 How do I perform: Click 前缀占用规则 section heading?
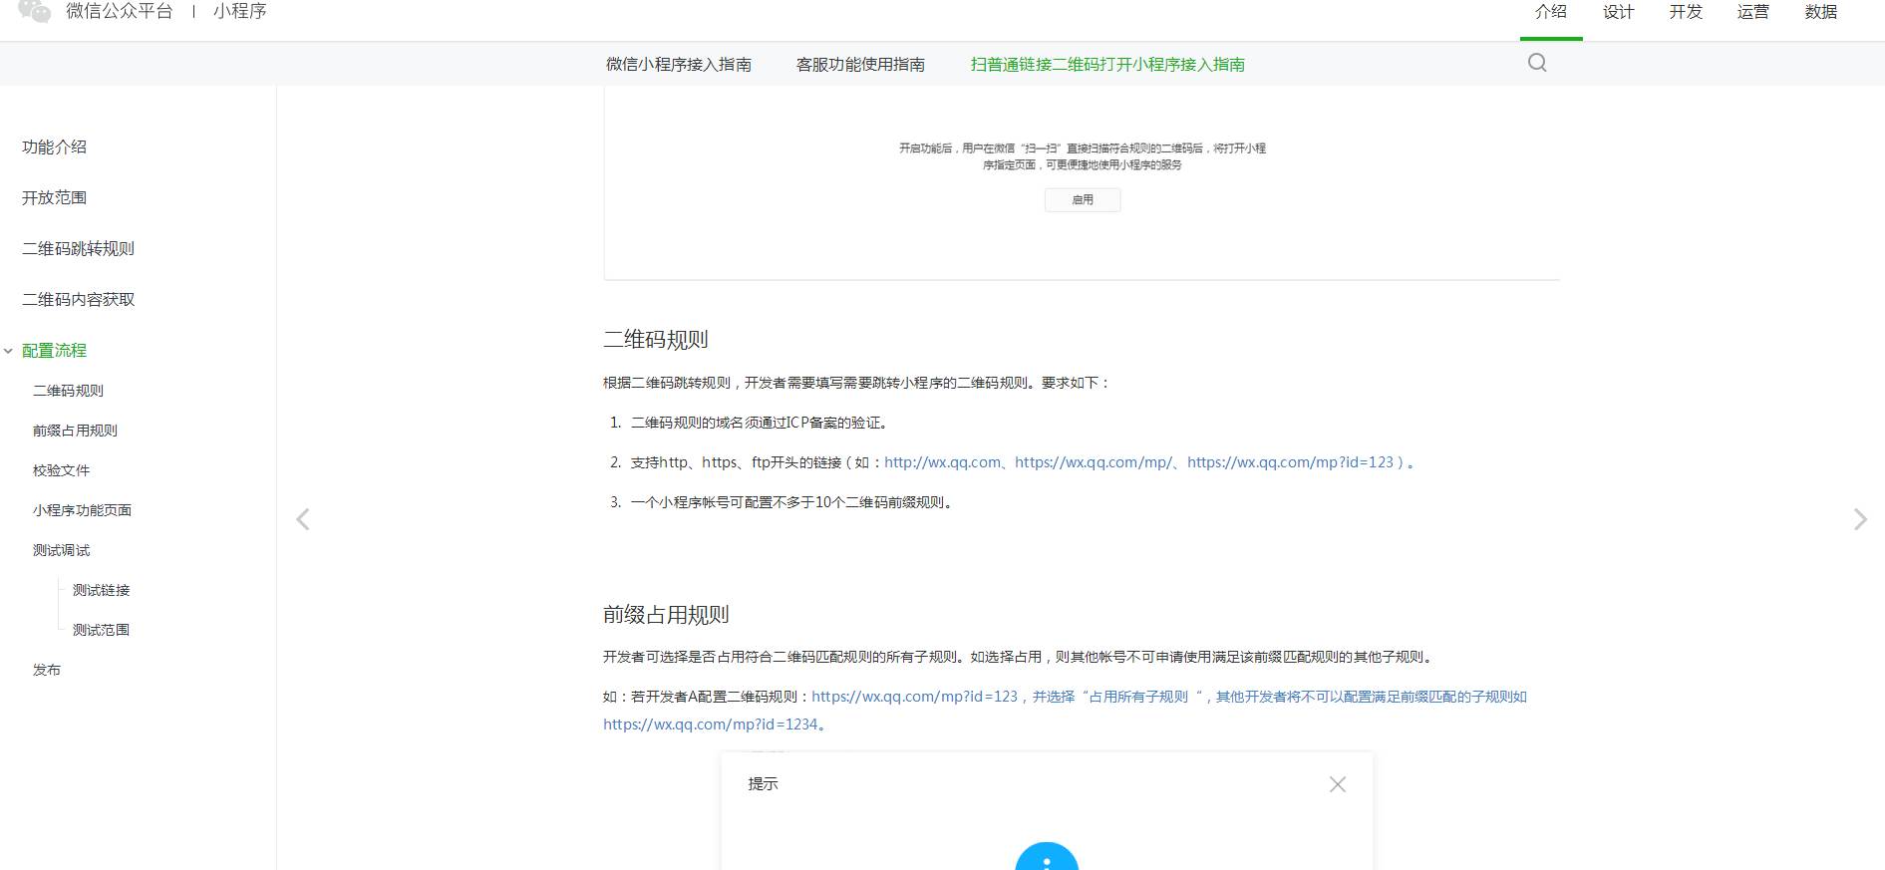click(666, 615)
